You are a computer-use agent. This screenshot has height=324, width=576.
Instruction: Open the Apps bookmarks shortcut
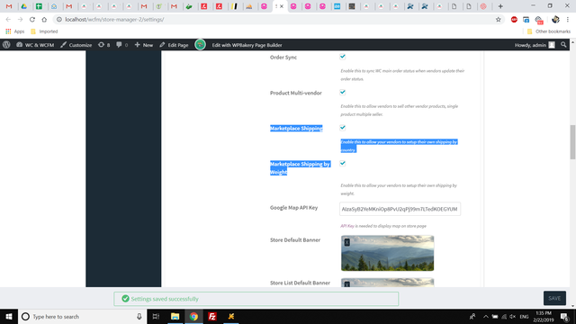click(14, 31)
